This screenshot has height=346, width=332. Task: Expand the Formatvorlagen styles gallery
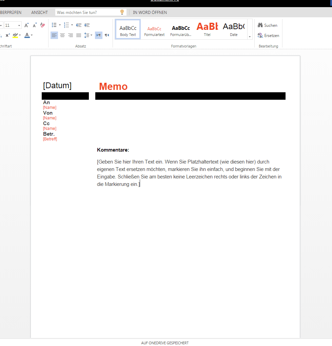tap(250, 37)
